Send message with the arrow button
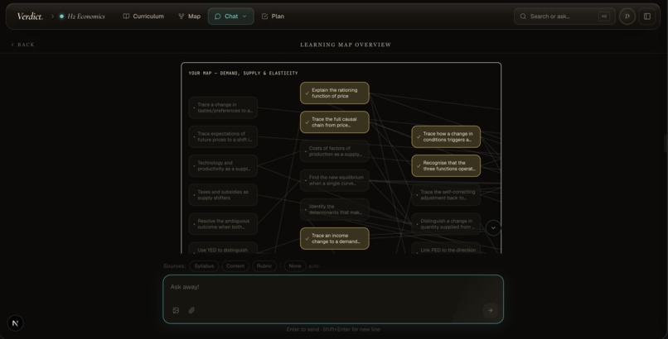The width and height of the screenshot is (668, 339). [490, 310]
